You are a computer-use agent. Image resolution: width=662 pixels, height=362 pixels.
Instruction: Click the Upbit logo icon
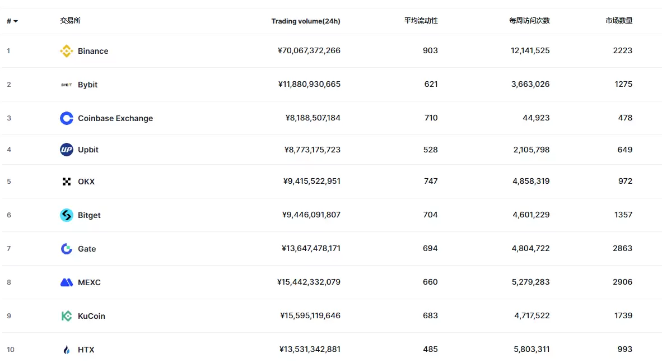(66, 150)
